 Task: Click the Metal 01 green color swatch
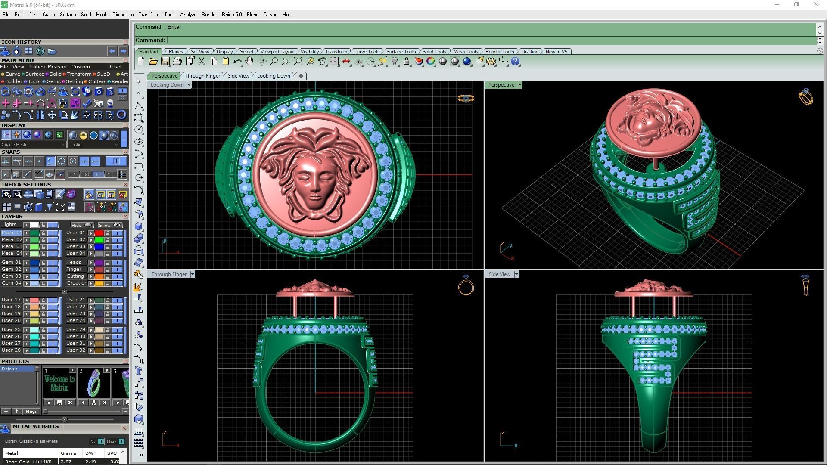(34, 233)
